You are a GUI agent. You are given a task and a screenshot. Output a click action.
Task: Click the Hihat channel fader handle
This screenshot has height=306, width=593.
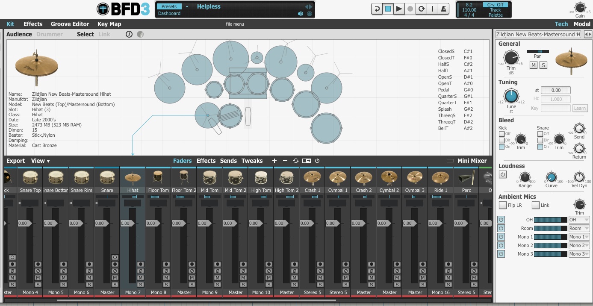click(x=127, y=223)
